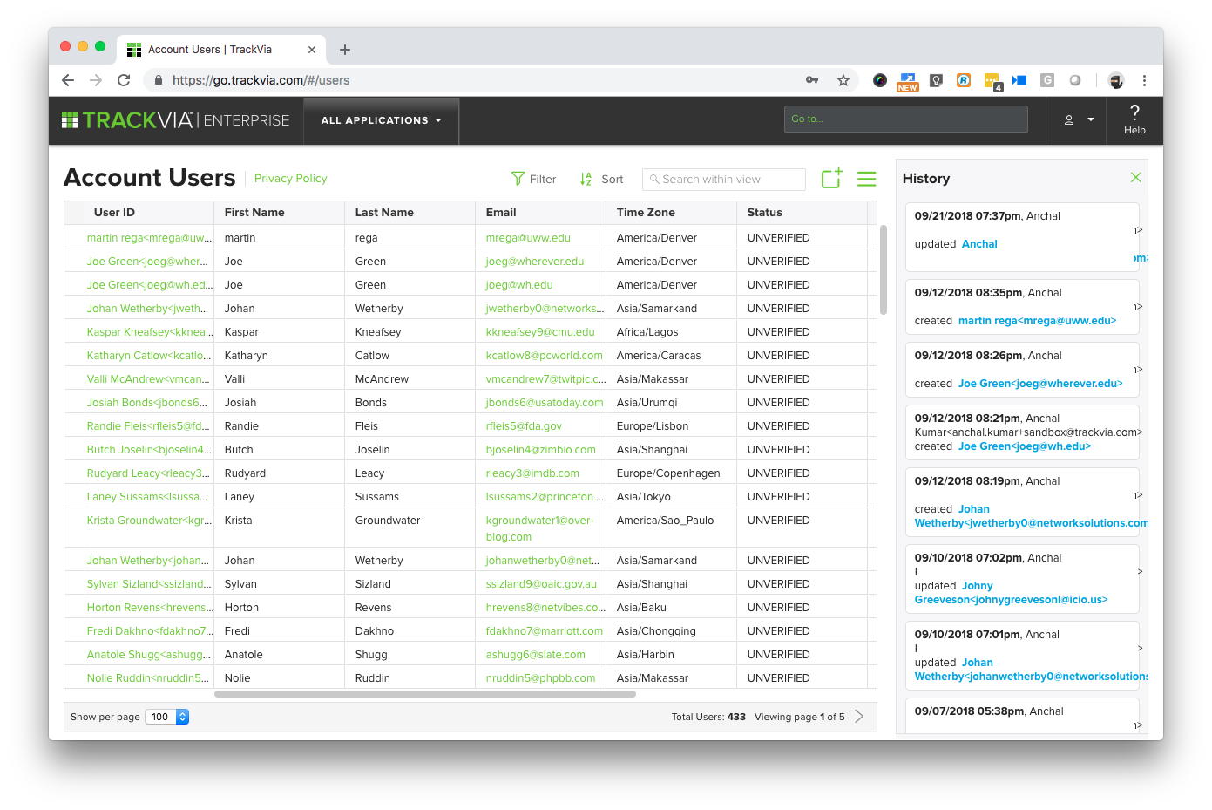Close the History panel

click(x=1135, y=177)
